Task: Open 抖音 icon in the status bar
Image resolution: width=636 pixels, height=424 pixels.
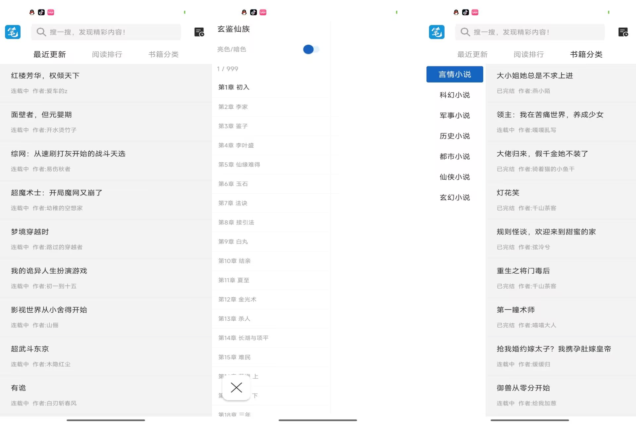Action: [x=41, y=12]
